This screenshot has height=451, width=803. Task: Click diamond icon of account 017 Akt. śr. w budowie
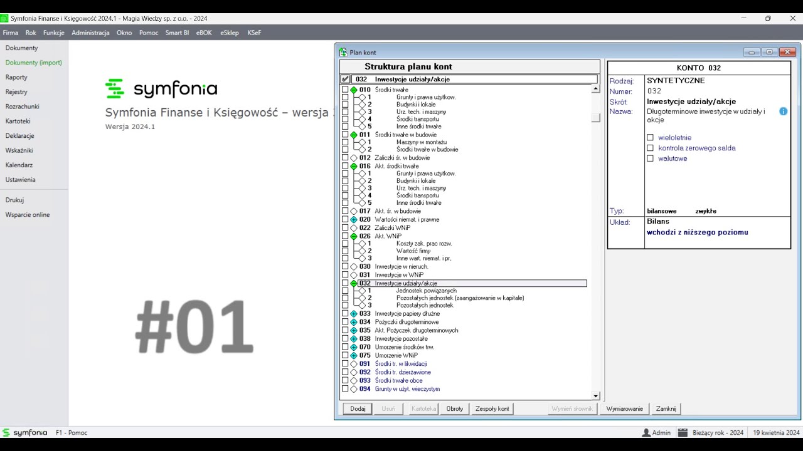pos(354,212)
